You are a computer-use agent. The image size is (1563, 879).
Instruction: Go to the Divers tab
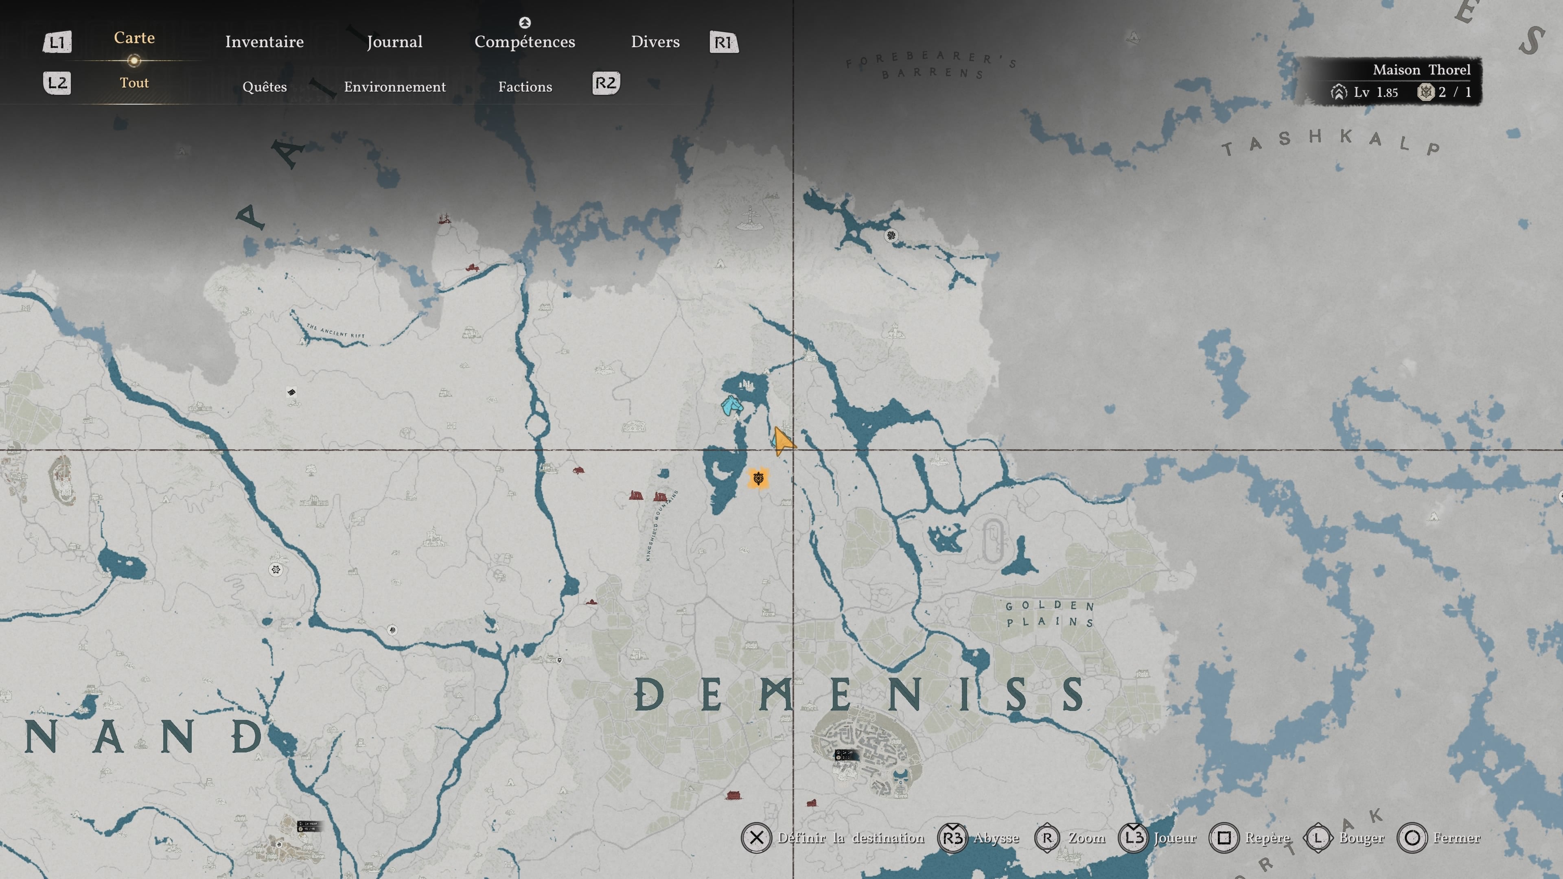coord(655,42)
